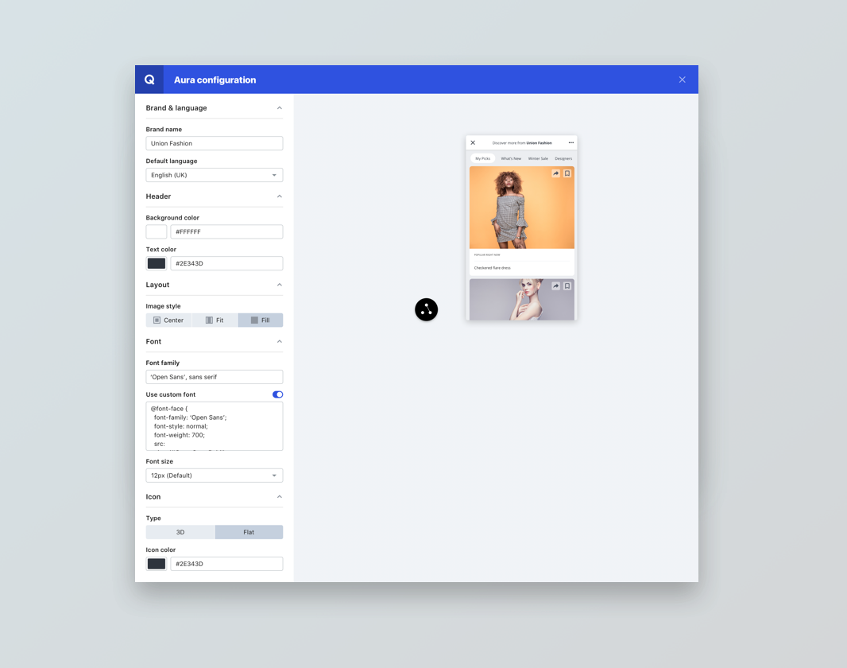
Task: Share the checkered flare dress card
Action: tap(555, 173)
